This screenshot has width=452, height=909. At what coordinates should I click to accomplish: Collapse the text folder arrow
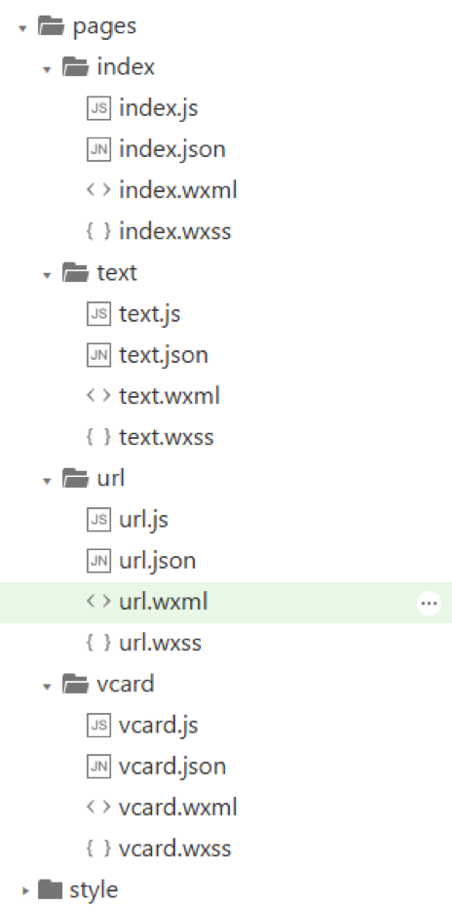click(x=47, y=275)
